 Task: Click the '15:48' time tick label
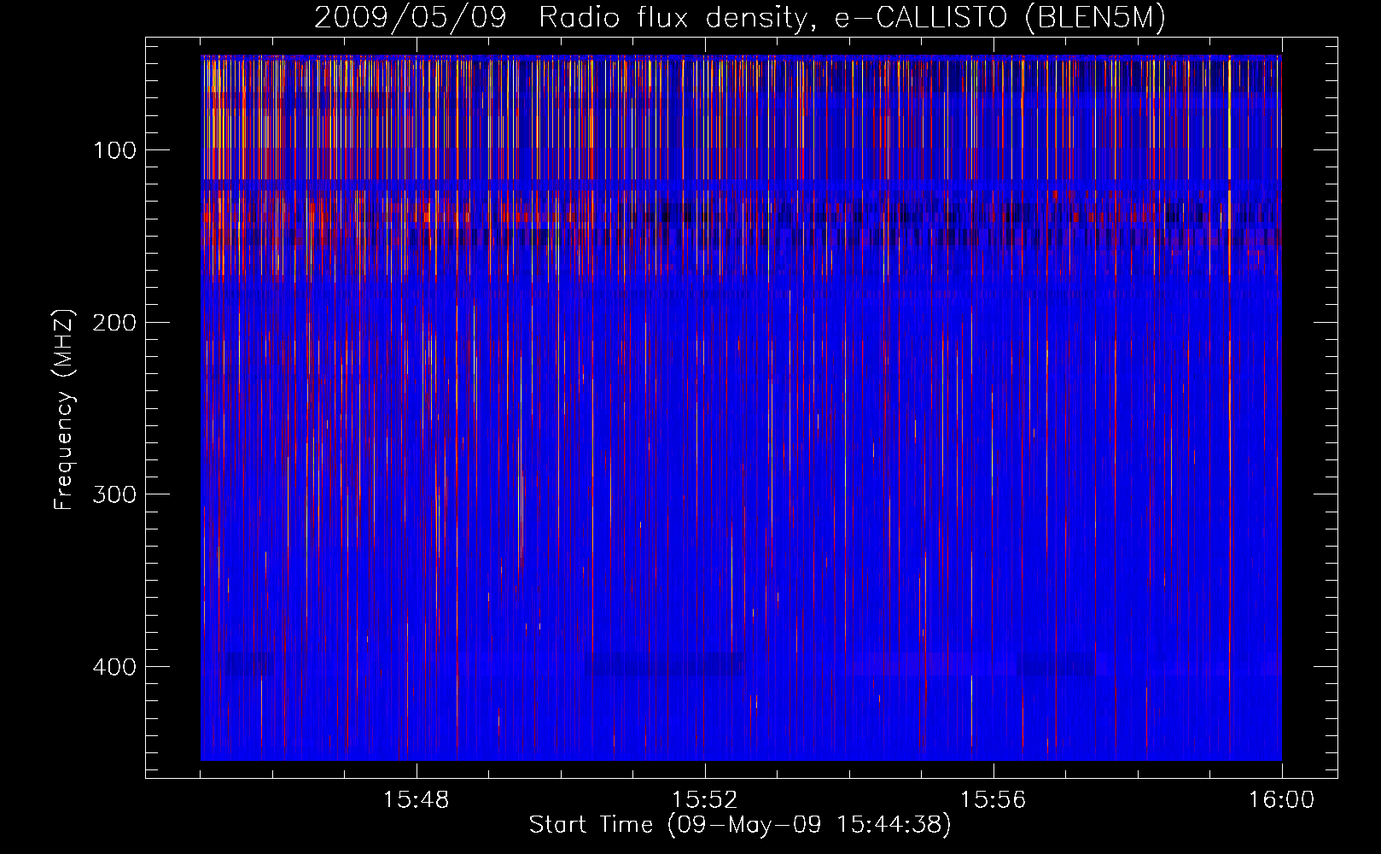pos(417,800)
